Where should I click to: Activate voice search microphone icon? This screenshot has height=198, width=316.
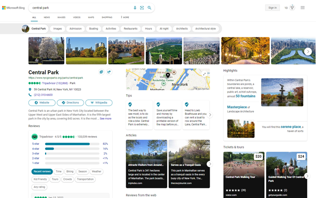tap(135, 8)
